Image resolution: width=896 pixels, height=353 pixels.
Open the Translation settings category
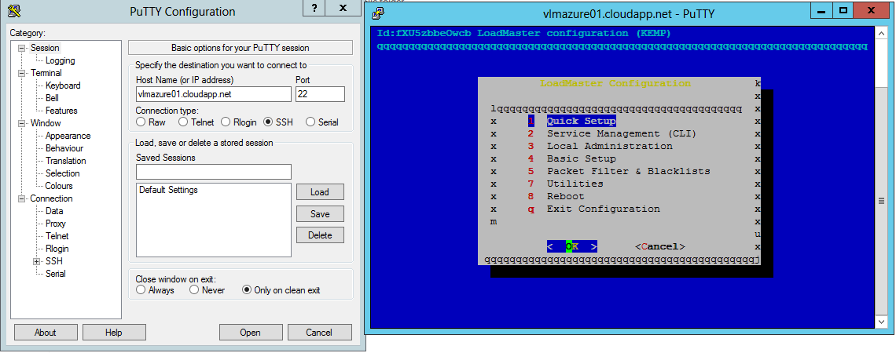(66, 161)
